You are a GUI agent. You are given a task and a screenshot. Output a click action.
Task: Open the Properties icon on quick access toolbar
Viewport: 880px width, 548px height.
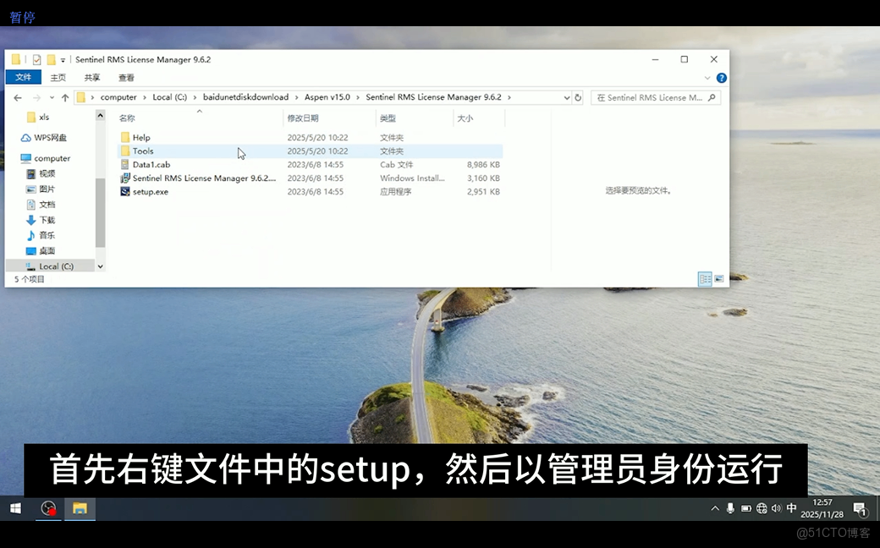click(x=36, y=59)
